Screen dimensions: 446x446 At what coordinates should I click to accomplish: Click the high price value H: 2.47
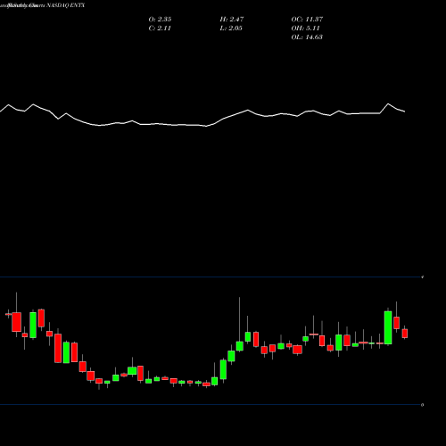coord(232,20)
